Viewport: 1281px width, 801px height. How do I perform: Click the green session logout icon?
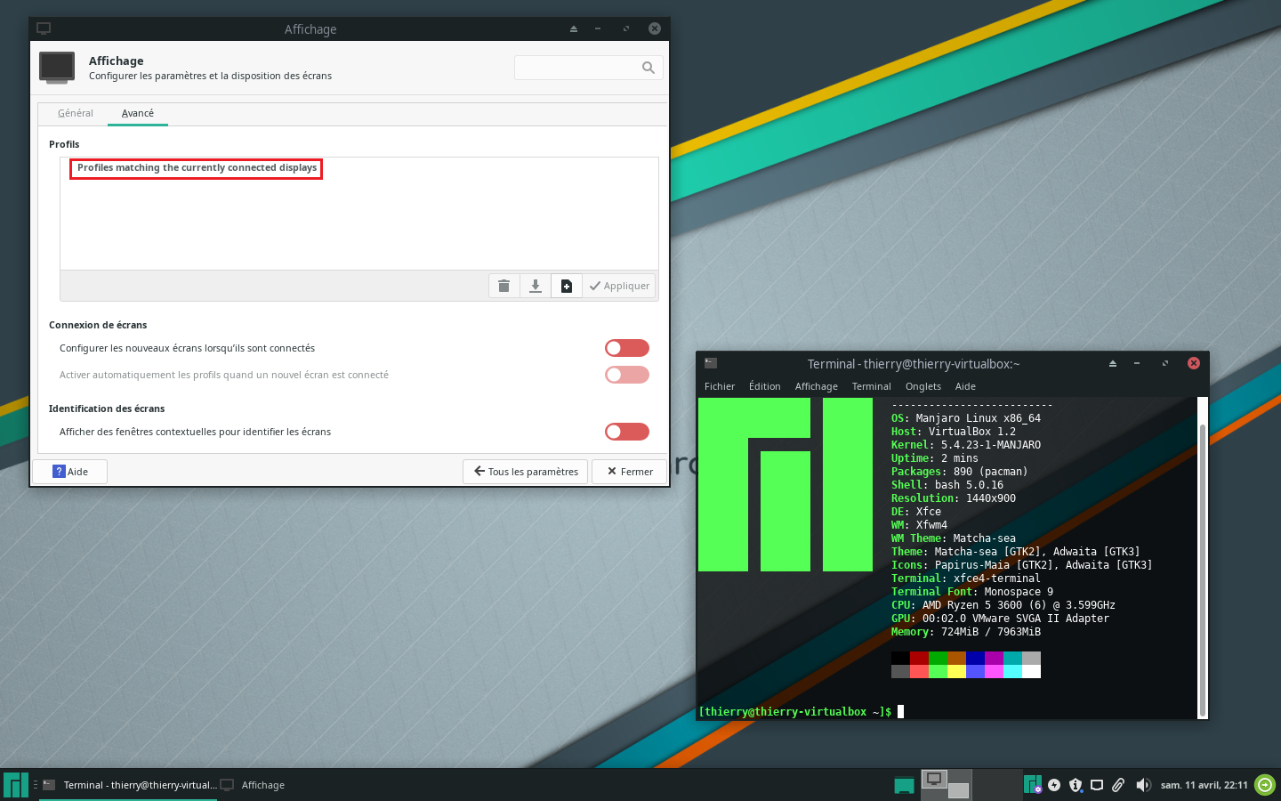(1265, 785)
